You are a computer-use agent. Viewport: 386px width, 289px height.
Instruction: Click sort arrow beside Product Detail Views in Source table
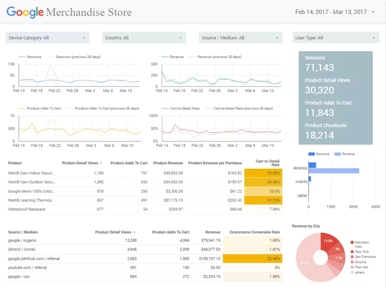(135, 232)
